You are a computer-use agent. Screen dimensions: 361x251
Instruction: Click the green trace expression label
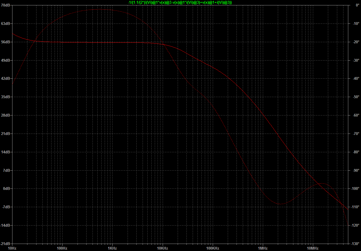180,2
